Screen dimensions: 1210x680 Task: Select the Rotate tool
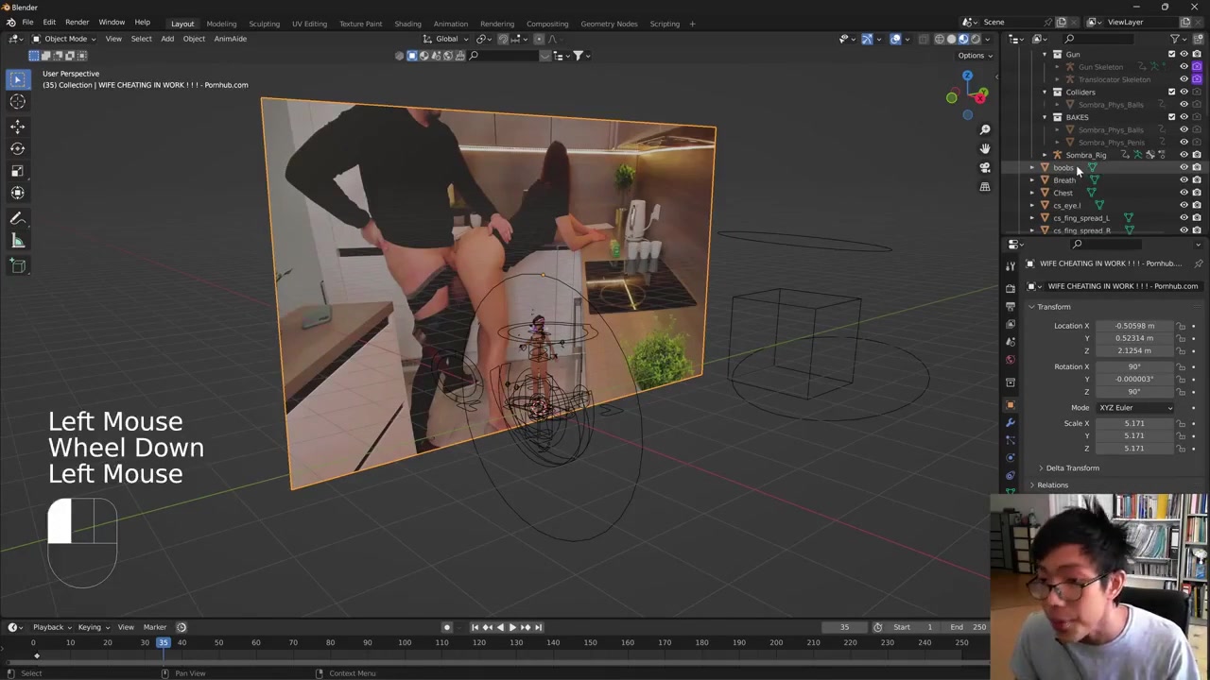[17, 148]
